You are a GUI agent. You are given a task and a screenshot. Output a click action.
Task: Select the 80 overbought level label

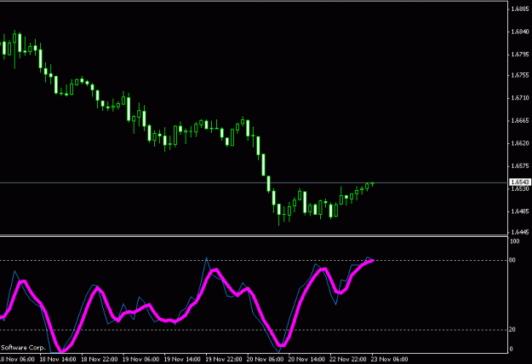tap(512, 260)
